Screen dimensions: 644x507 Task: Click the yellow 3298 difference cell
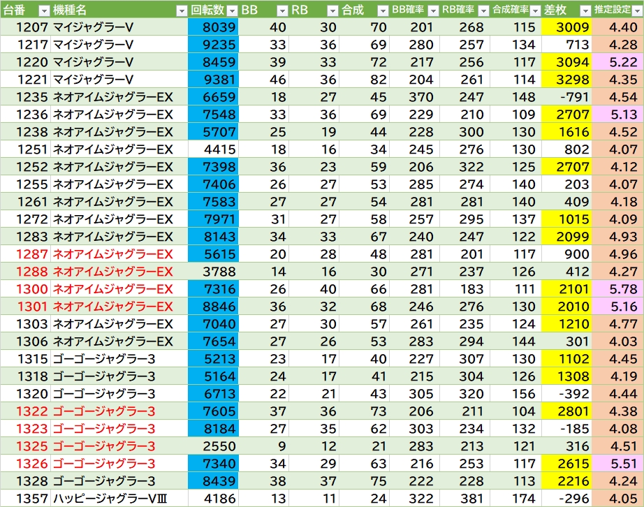pos(566,80)
